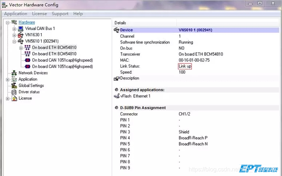Click the Driver status icon

point(14,92)
